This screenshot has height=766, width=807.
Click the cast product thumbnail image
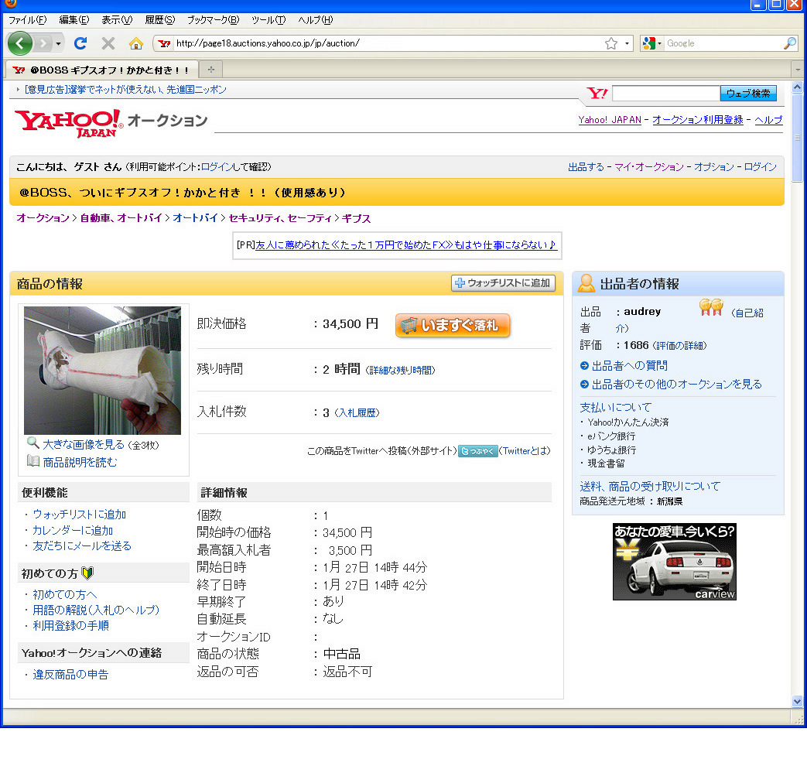(x=102, y=371)
